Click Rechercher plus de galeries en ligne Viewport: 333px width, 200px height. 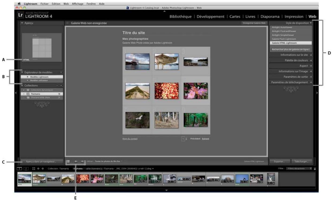(291, 49)
